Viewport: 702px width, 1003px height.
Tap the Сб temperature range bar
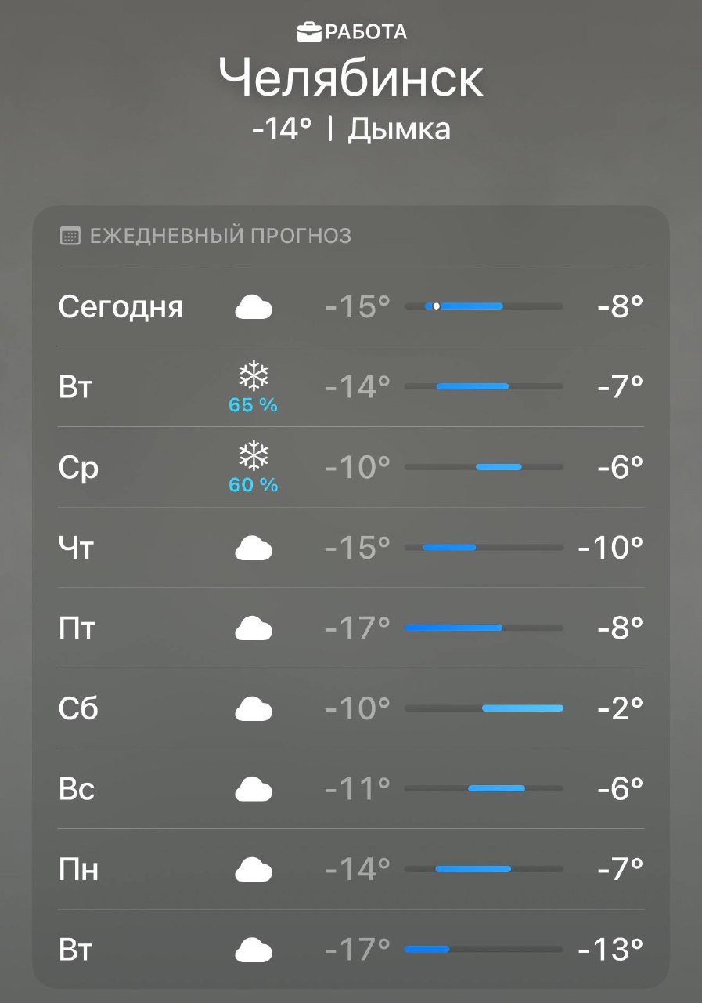(484, 708)
